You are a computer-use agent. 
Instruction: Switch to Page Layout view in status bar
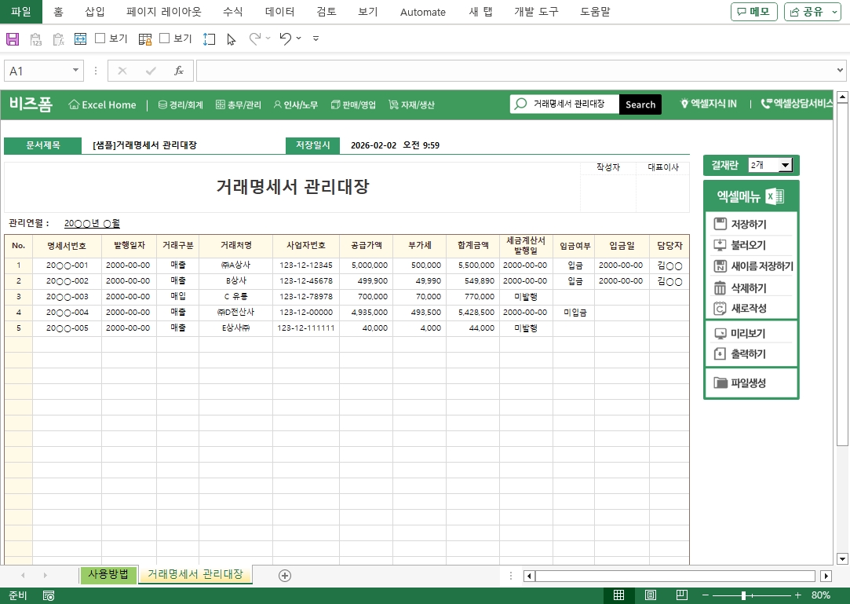(x=651, y=595)
